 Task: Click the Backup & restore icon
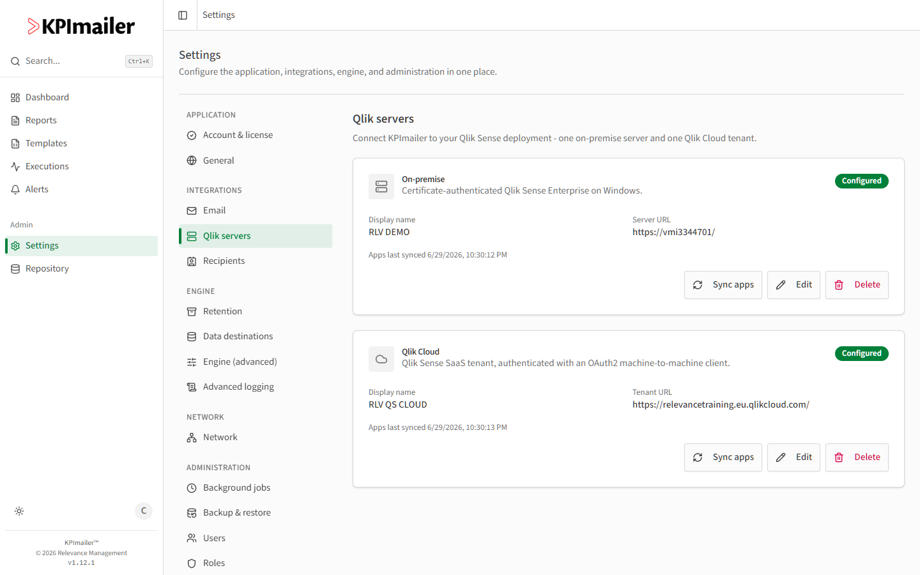[x=192, y=513]
